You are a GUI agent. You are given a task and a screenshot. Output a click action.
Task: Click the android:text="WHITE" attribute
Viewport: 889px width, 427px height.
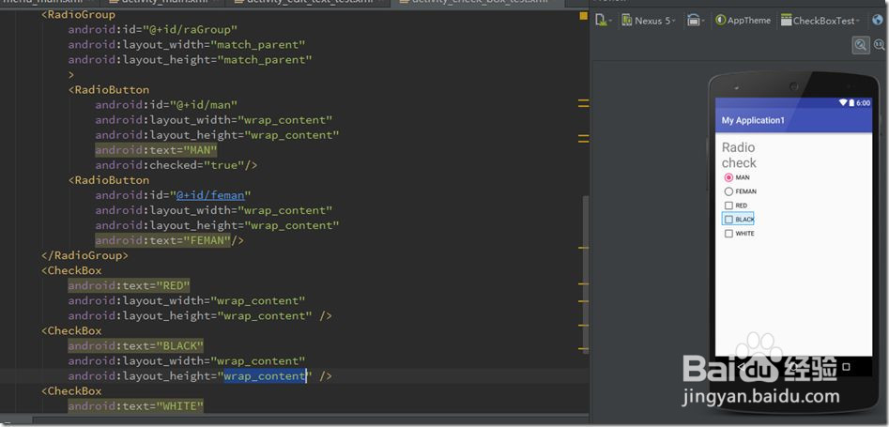(x=136, y=406)
